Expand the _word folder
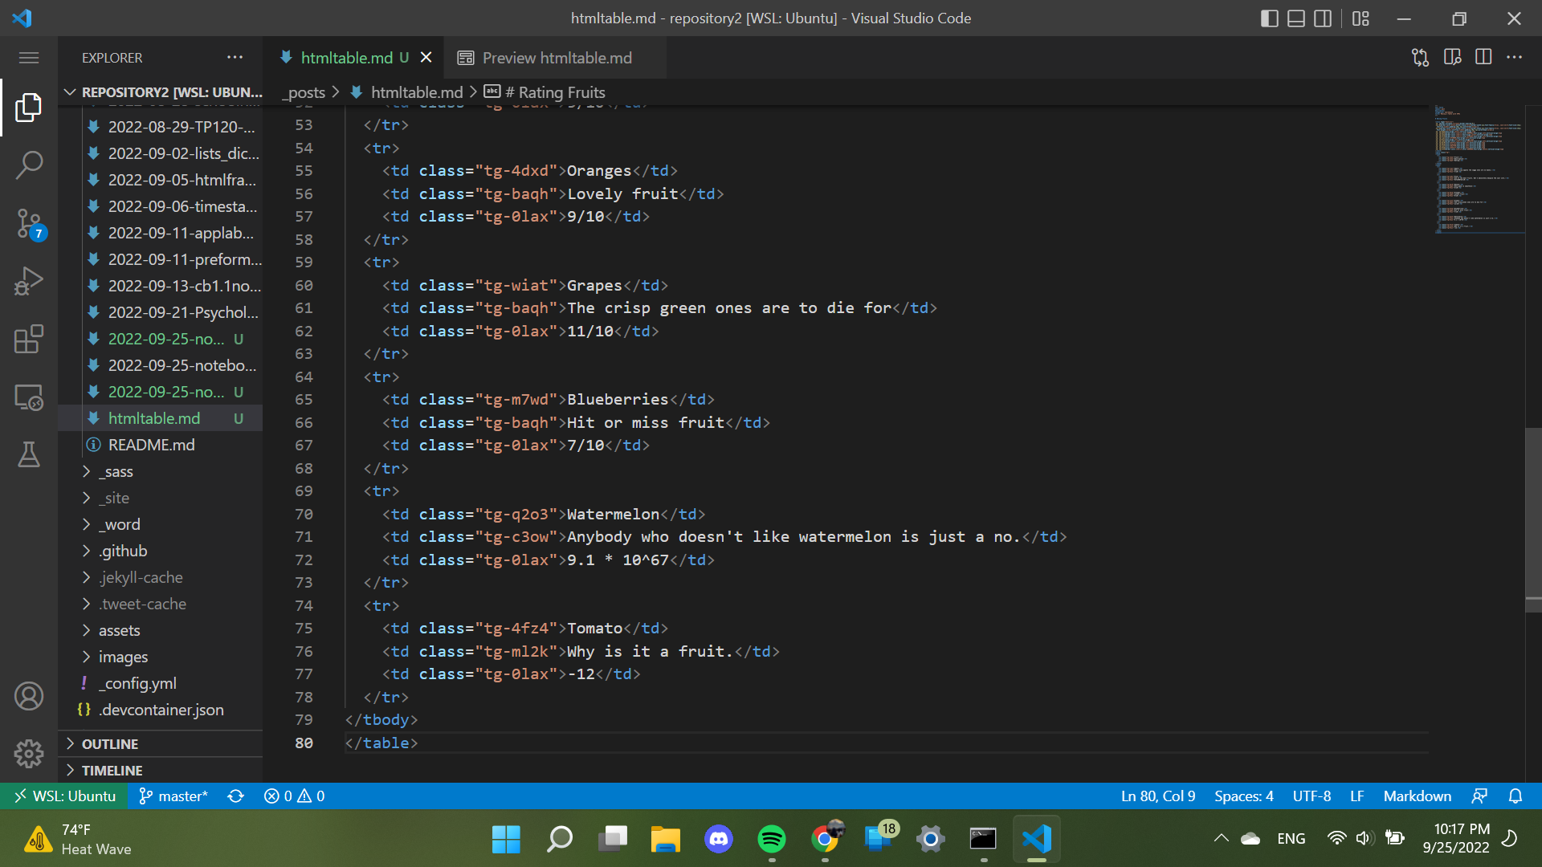Image resolution: width=1542 pixels, height=867 pixels. point(161,524)
